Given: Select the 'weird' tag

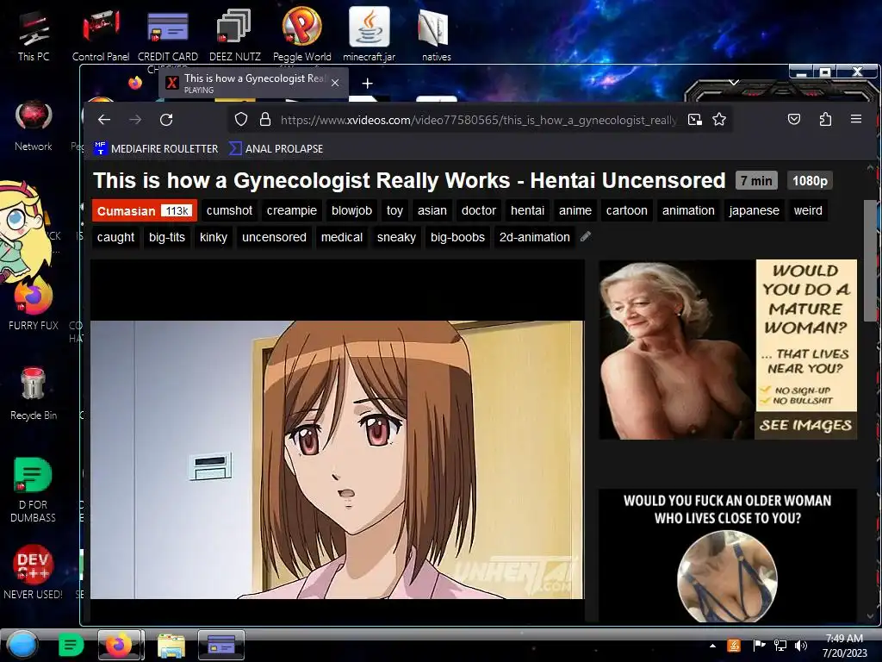Looking at the screenshot, I should (x=808, y=210).
